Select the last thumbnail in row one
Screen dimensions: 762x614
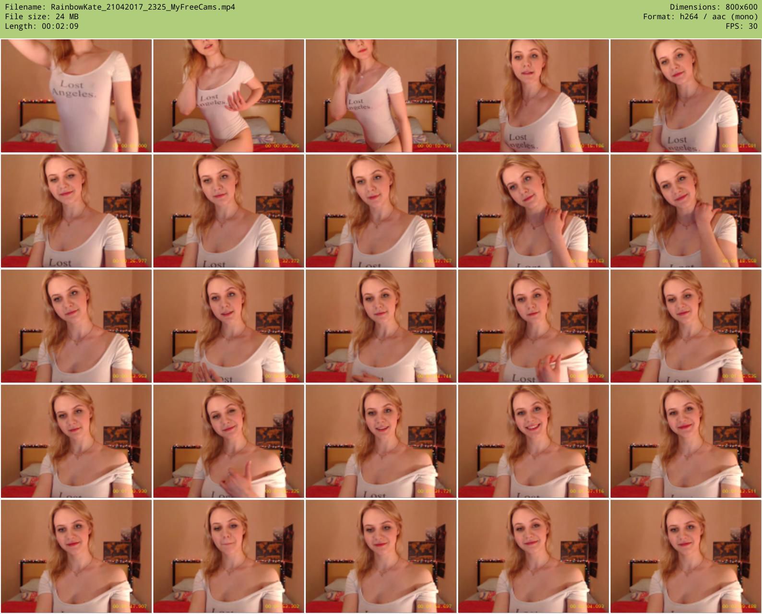pos(686,96)
